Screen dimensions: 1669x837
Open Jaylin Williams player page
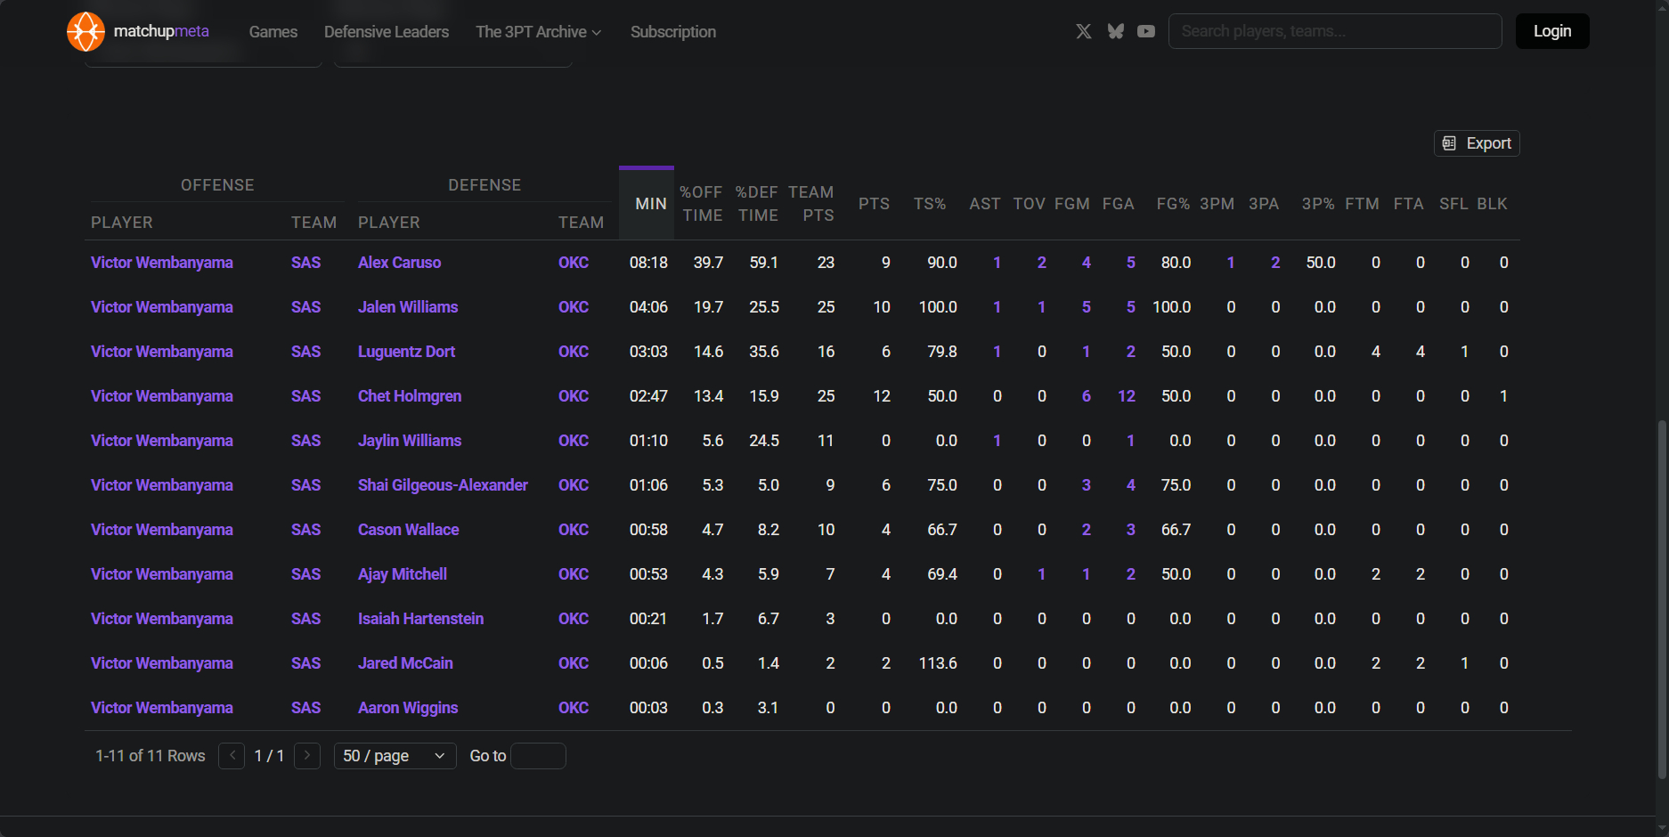tap(410, 441)
